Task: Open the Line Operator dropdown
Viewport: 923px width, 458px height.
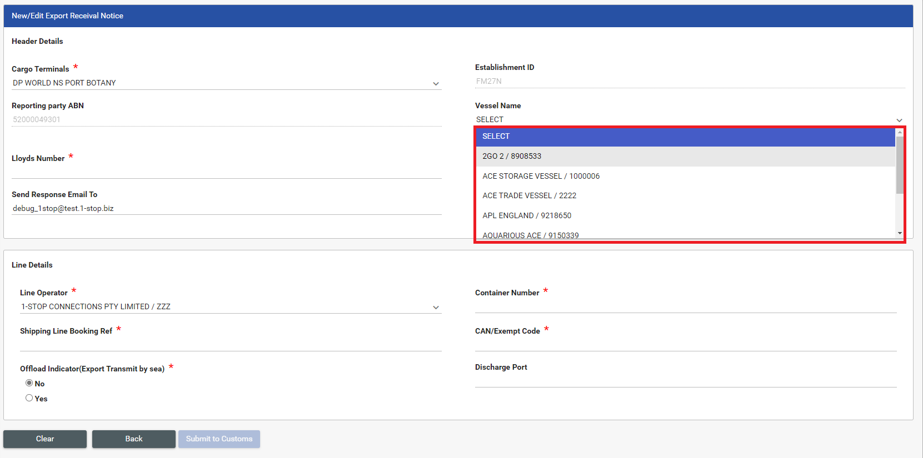Action: click(230, 307)
